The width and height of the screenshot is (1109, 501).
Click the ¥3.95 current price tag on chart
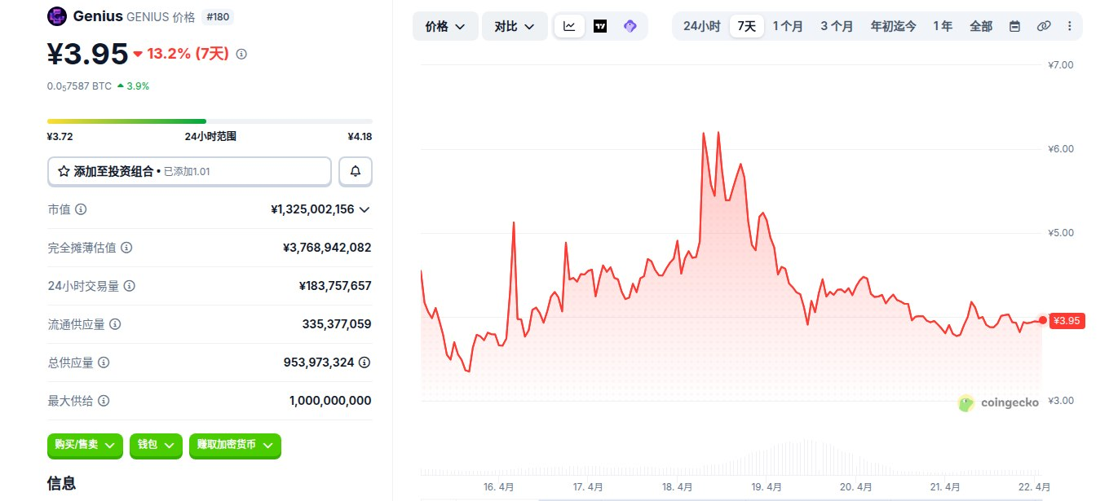(1067, 321)
